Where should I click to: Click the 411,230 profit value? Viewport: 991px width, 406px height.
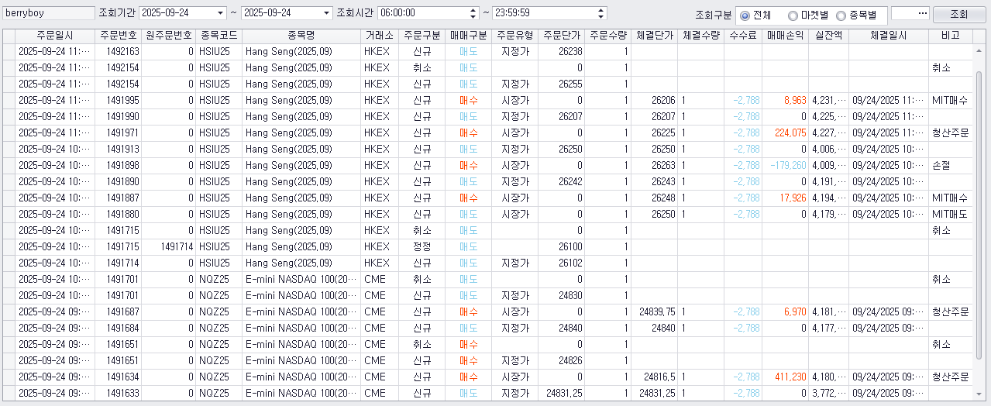click(786, 377)
